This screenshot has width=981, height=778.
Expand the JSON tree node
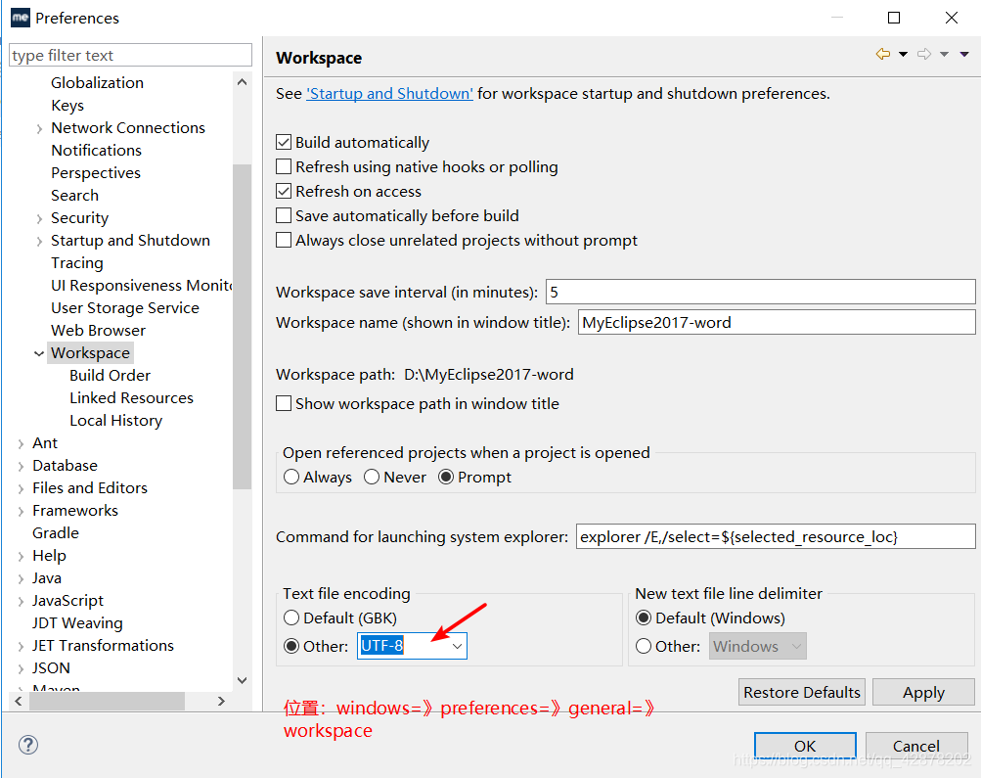point(21,669)
